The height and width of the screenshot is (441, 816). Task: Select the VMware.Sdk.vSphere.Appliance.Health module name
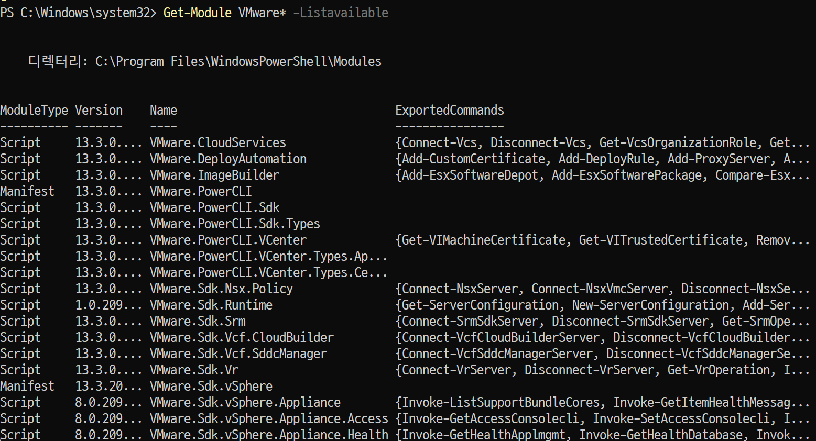click(269, 435)
